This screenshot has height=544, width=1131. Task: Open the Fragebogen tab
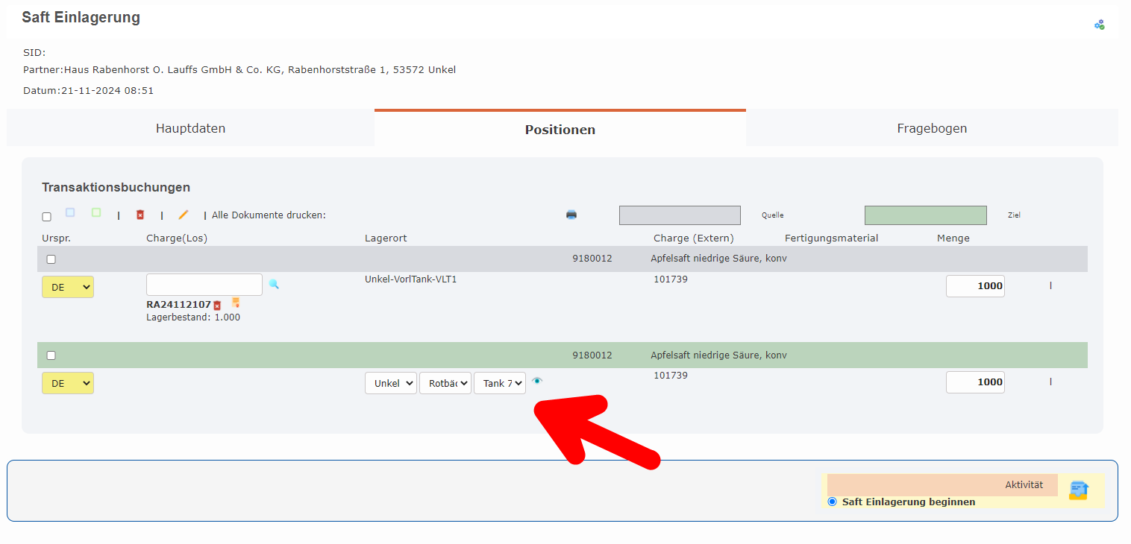pyautogui.click(x=932, y=128)
